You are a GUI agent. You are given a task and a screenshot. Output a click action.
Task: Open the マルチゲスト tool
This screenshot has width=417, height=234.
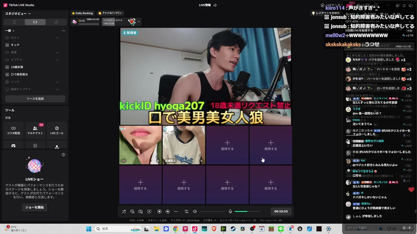[x=35, y=130]
